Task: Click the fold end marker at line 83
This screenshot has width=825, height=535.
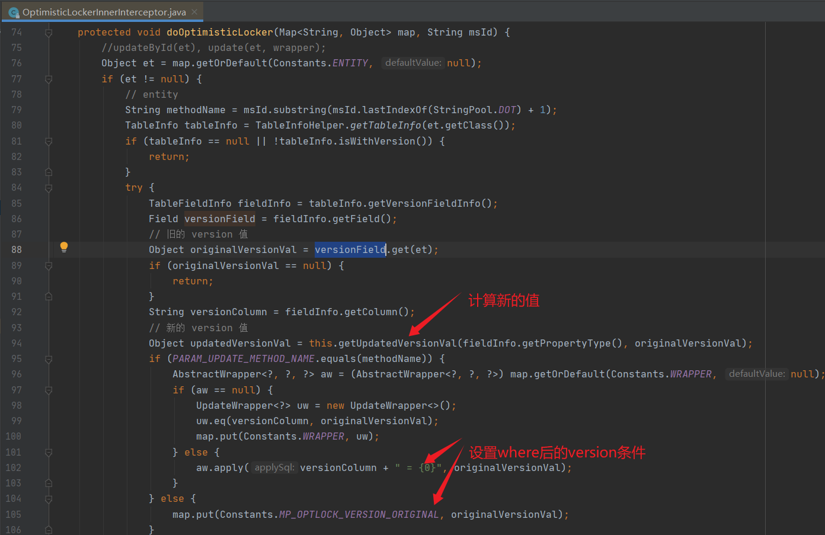Action: (49, 172)
